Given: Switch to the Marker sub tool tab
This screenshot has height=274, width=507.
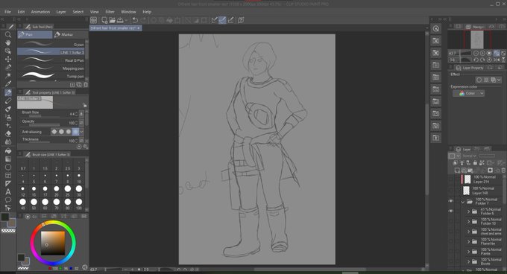Looking at the screenshot, I should (x=70, y=34).
